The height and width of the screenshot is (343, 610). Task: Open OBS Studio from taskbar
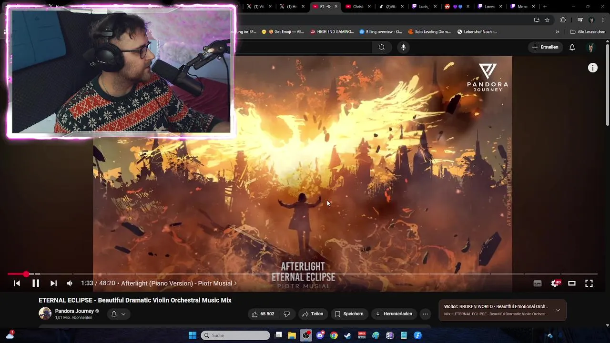click(x=306, y=335)
